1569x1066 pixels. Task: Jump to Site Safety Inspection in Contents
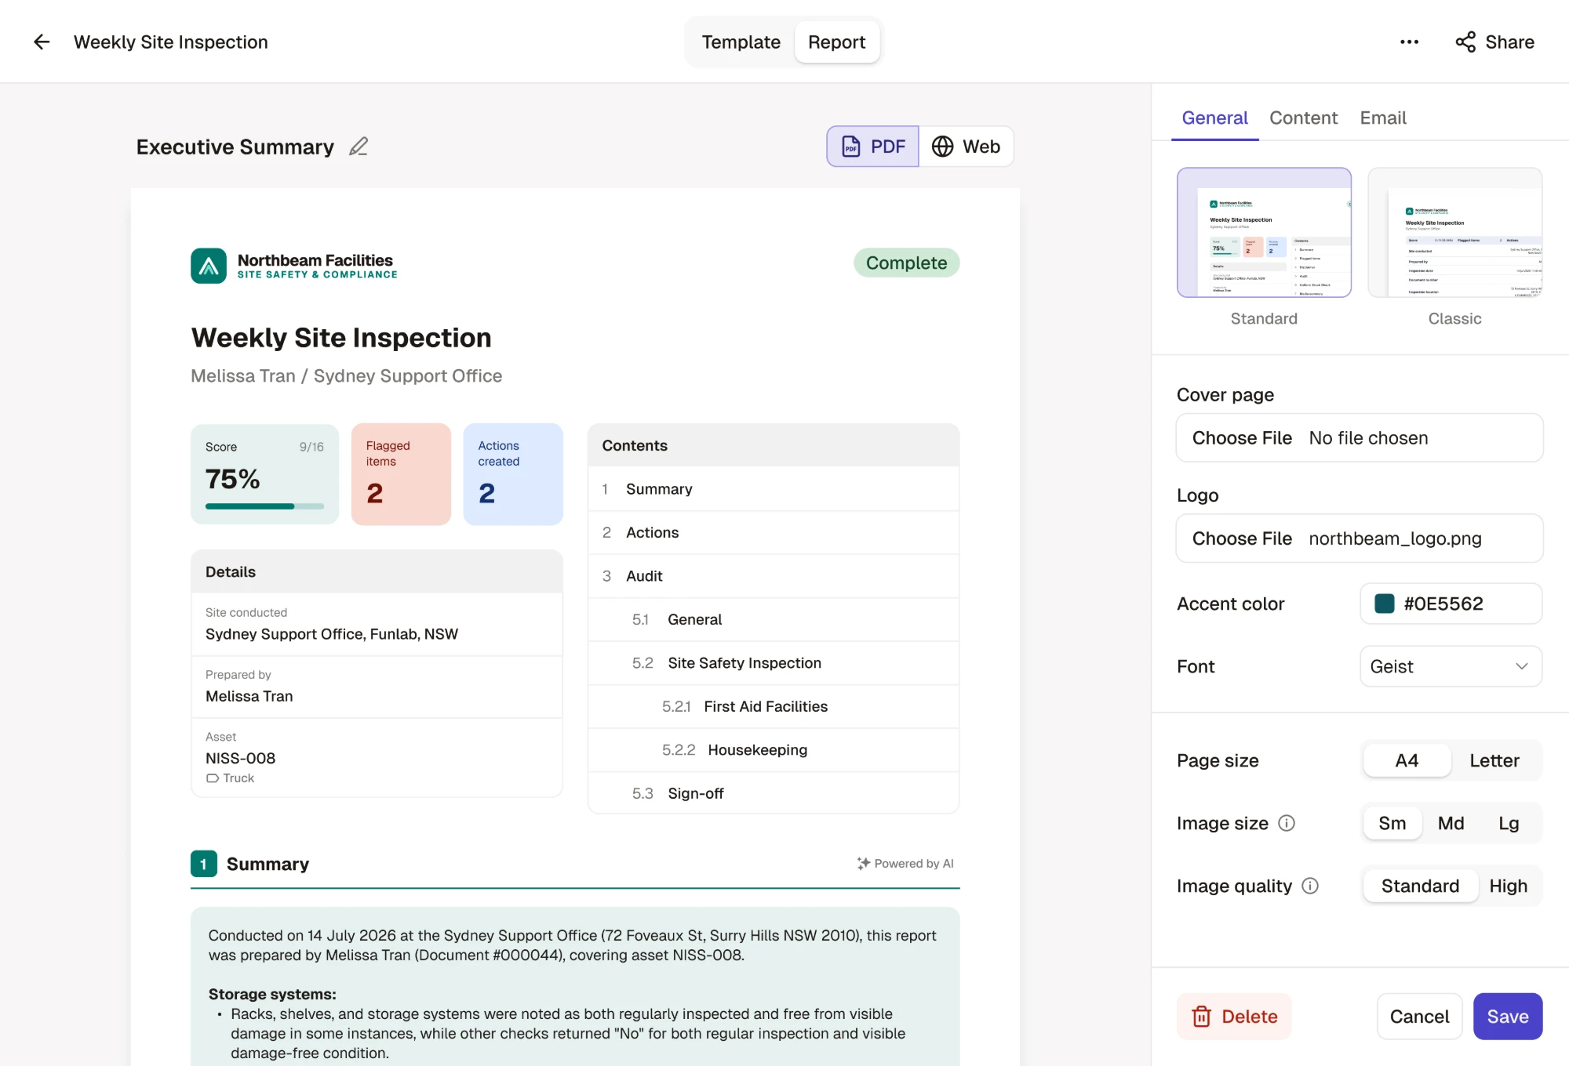(x=774, y=663)
